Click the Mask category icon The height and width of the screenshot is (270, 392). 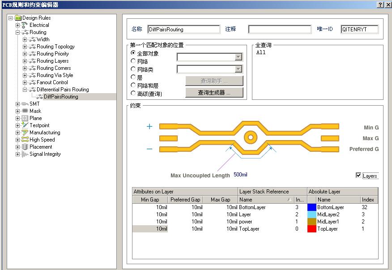coord(25,111)
